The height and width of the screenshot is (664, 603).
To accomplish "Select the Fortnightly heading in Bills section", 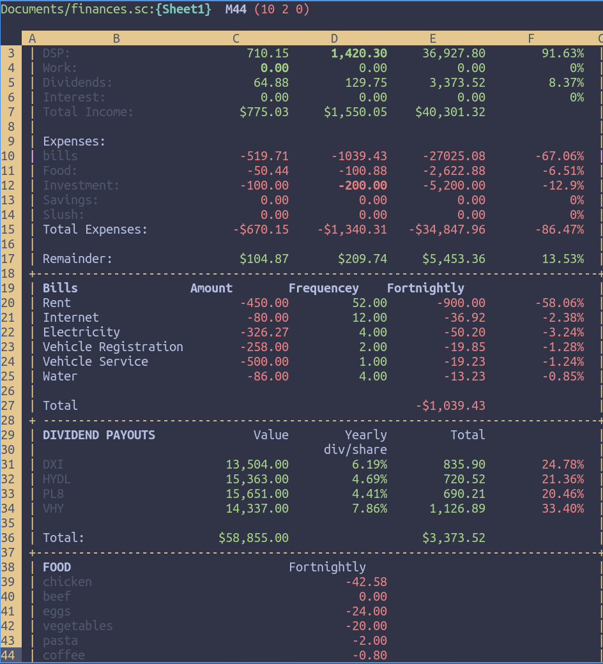I will pos(425,289).
